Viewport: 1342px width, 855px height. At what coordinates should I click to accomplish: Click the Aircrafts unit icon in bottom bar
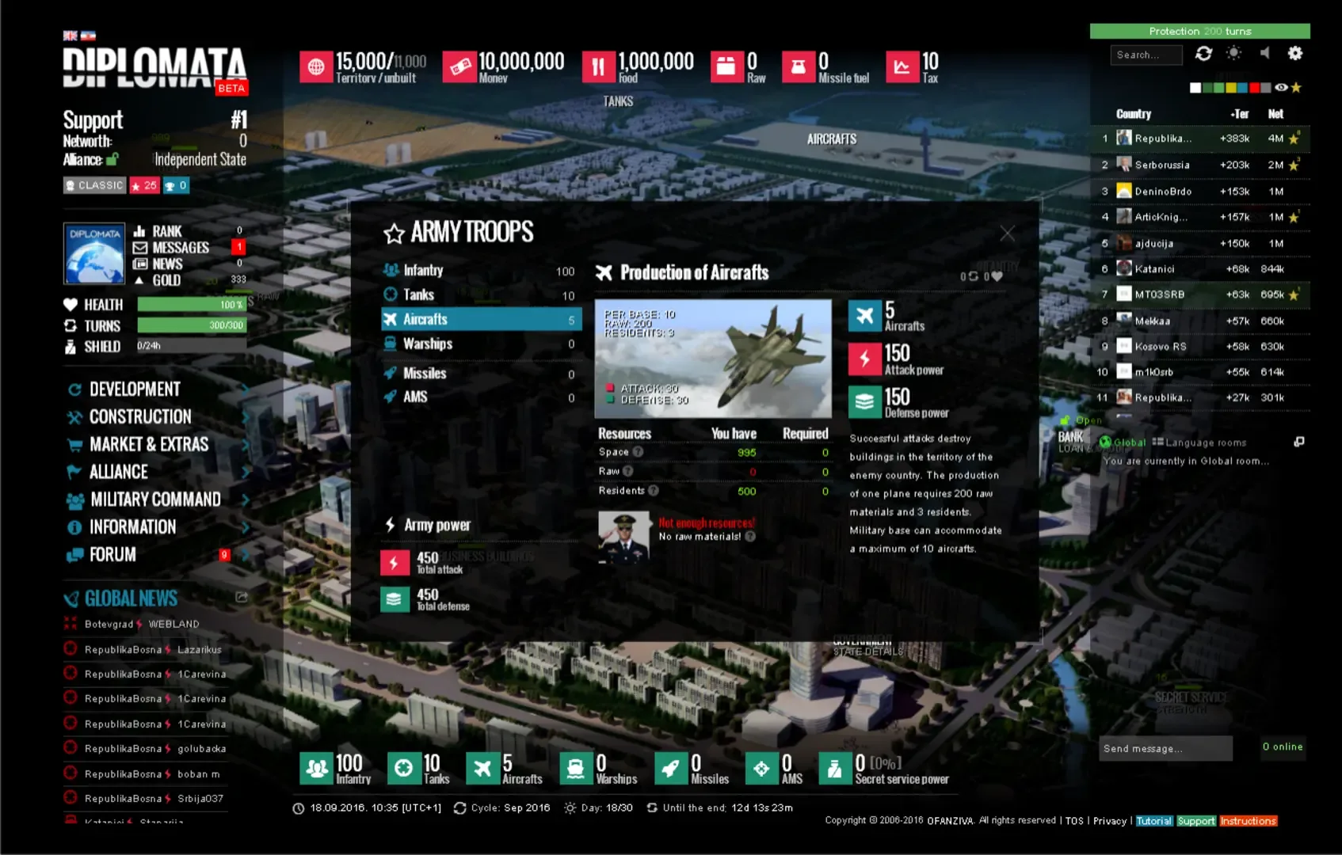(482, 768)
